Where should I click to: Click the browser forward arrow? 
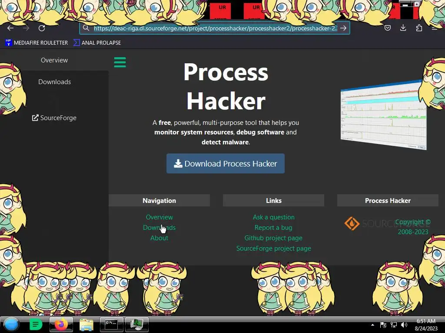click(26, 28)
